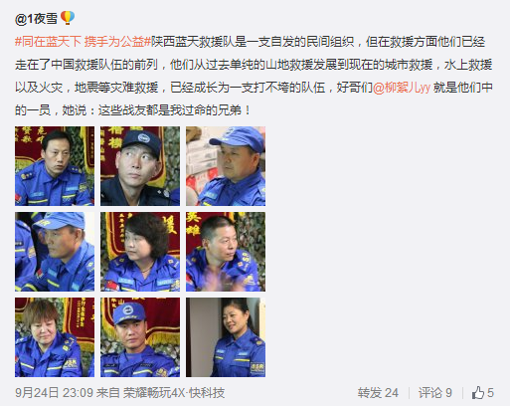This screenshot has height=406, width=512.
Task: Open bottom-left photo of woman with short brown hair
Action: point(55,337)
